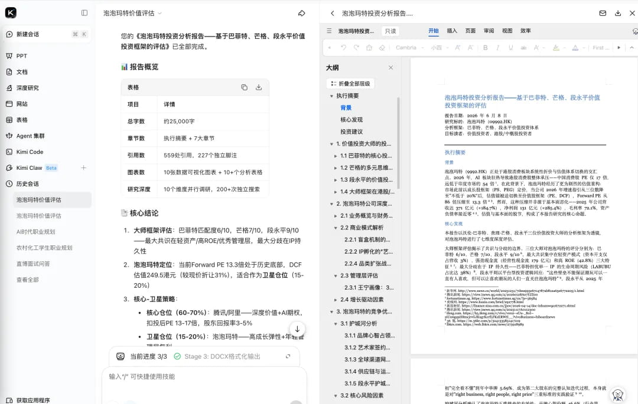
Task: Collapse 2.2 商业模式解析 outline node
Action: 336,228
